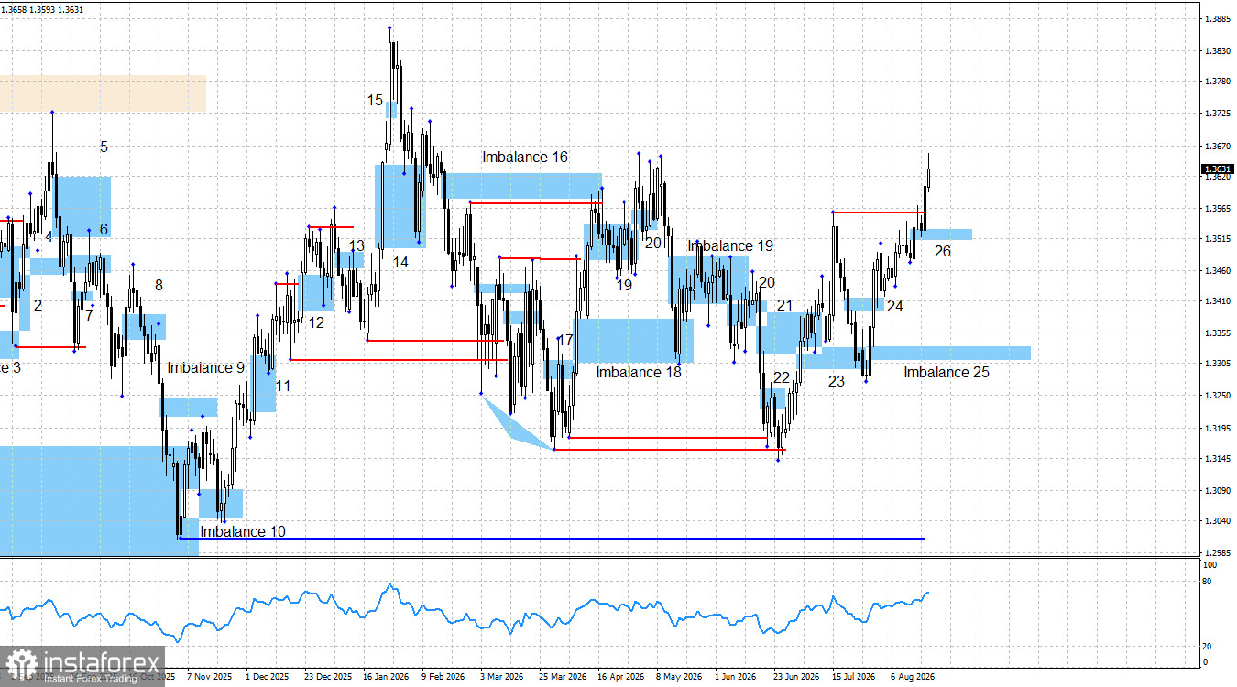
Task: Select the Imbalance 16 label
Action: [x=526, y=158]
